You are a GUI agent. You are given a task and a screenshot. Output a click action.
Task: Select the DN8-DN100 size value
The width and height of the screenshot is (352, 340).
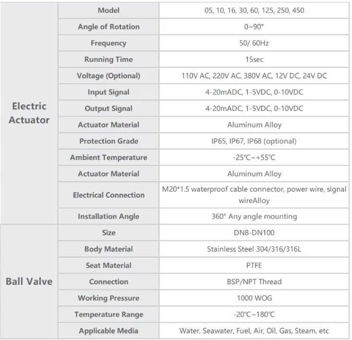tap(254, 233)
